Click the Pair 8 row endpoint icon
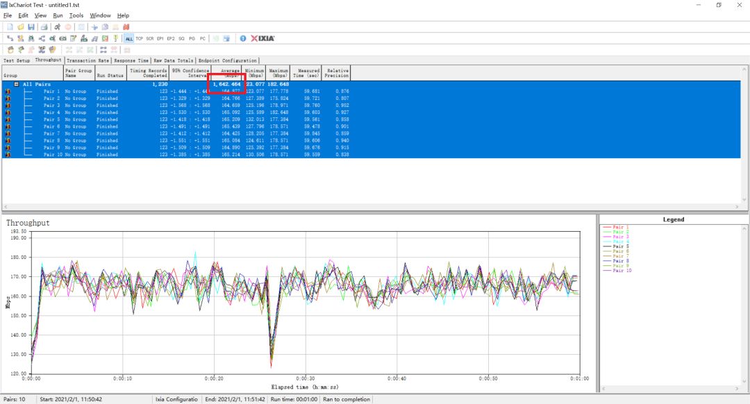 [8, 140]
